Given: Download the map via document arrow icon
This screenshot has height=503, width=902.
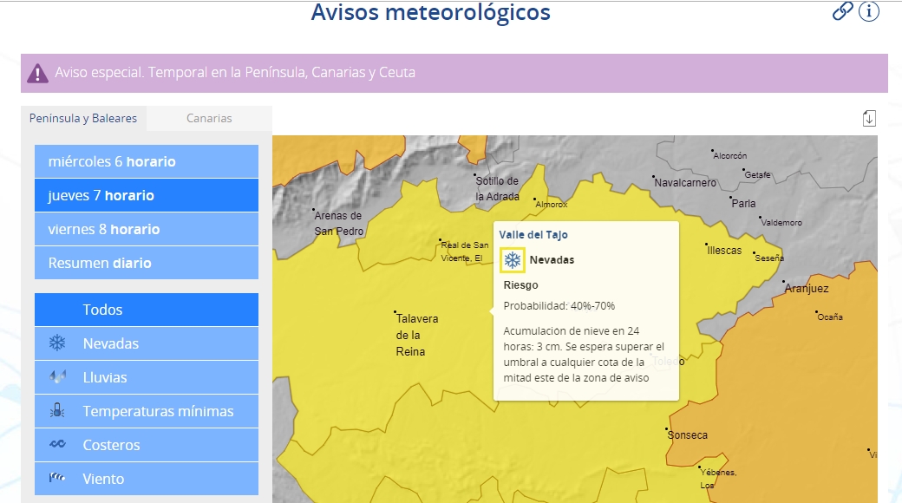Looking at the screenshot, I should click(x=869, y=119).
